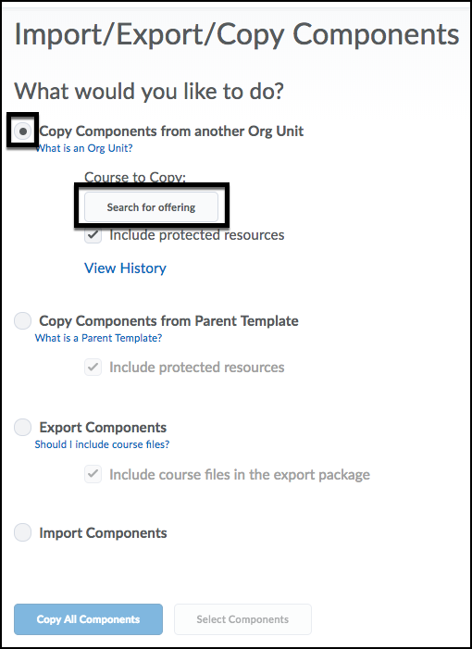This screenshot has height=649, width=472.
Task: Open Should I include course files link
Action: pos(102,444)
